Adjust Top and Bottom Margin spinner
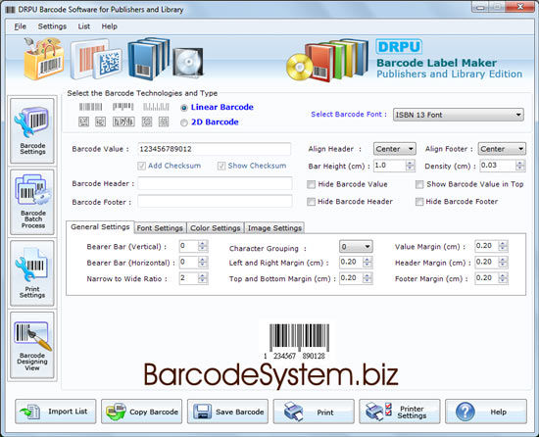This screenshot has height=437, width=539. point(367,278)
